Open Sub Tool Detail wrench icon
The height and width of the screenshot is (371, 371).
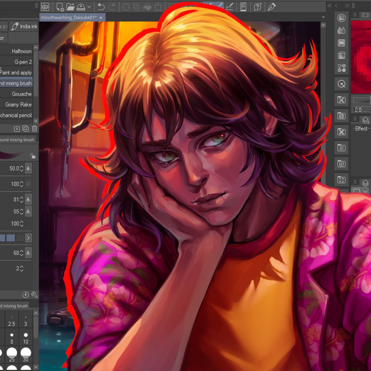[35, 295]
